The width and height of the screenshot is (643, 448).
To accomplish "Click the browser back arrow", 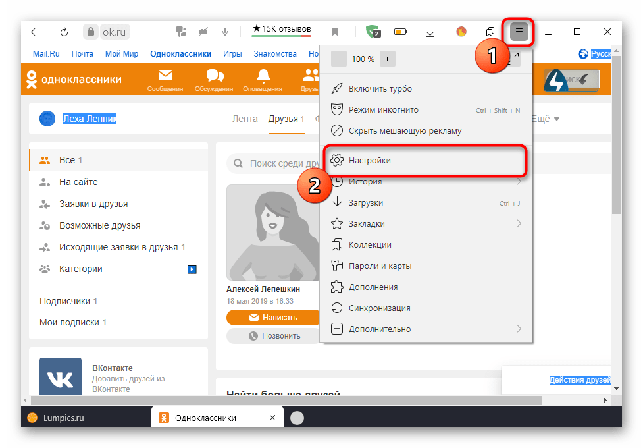I will coord(36,32).
